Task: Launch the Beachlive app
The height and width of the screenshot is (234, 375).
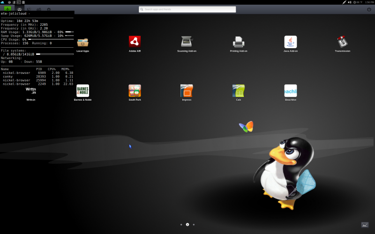Action: pyautogui.click(x=291, y=91)
